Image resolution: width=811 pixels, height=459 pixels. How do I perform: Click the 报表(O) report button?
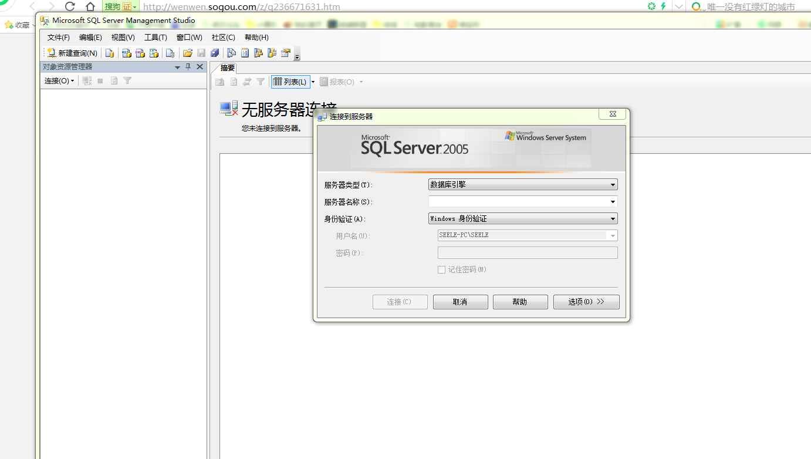337,82
